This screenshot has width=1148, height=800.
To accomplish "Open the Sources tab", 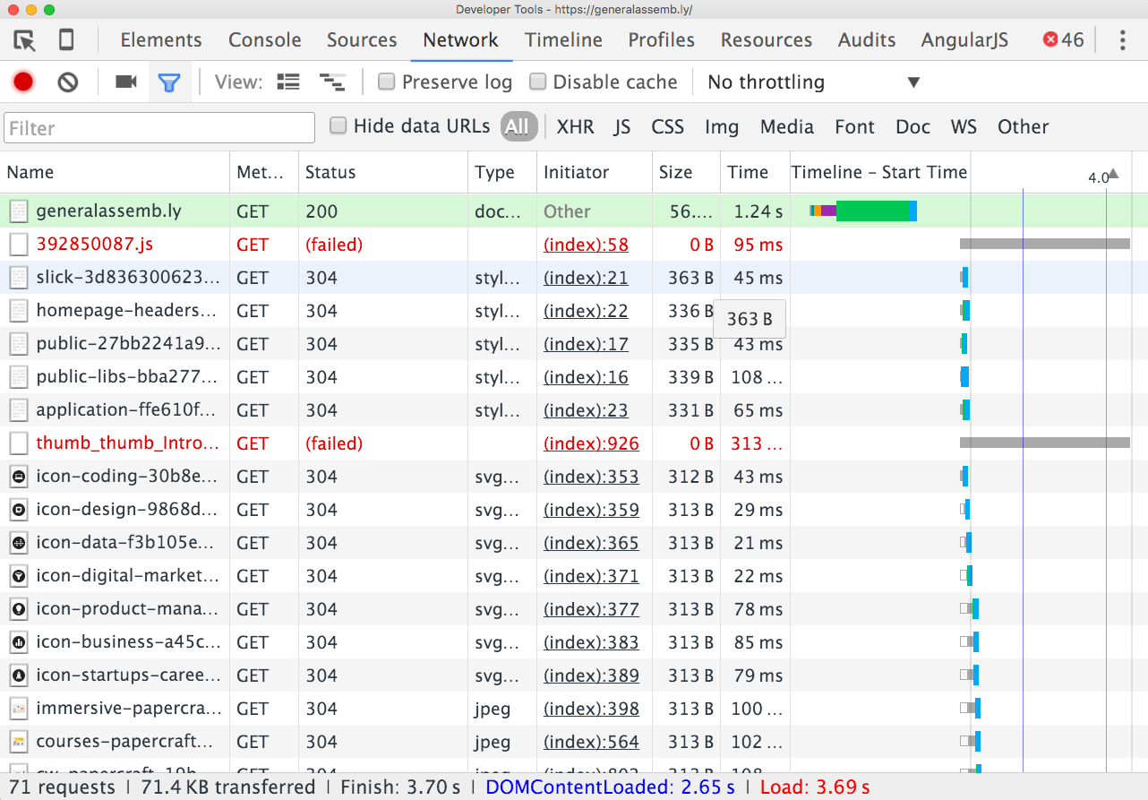I will pos(362,40).
